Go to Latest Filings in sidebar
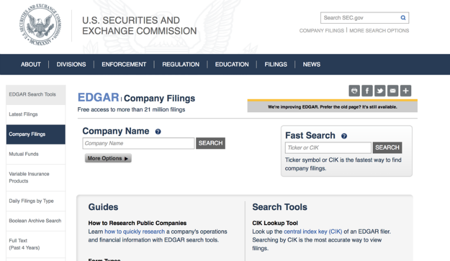This screenshot has width=450, height=261. pos(35,115)
